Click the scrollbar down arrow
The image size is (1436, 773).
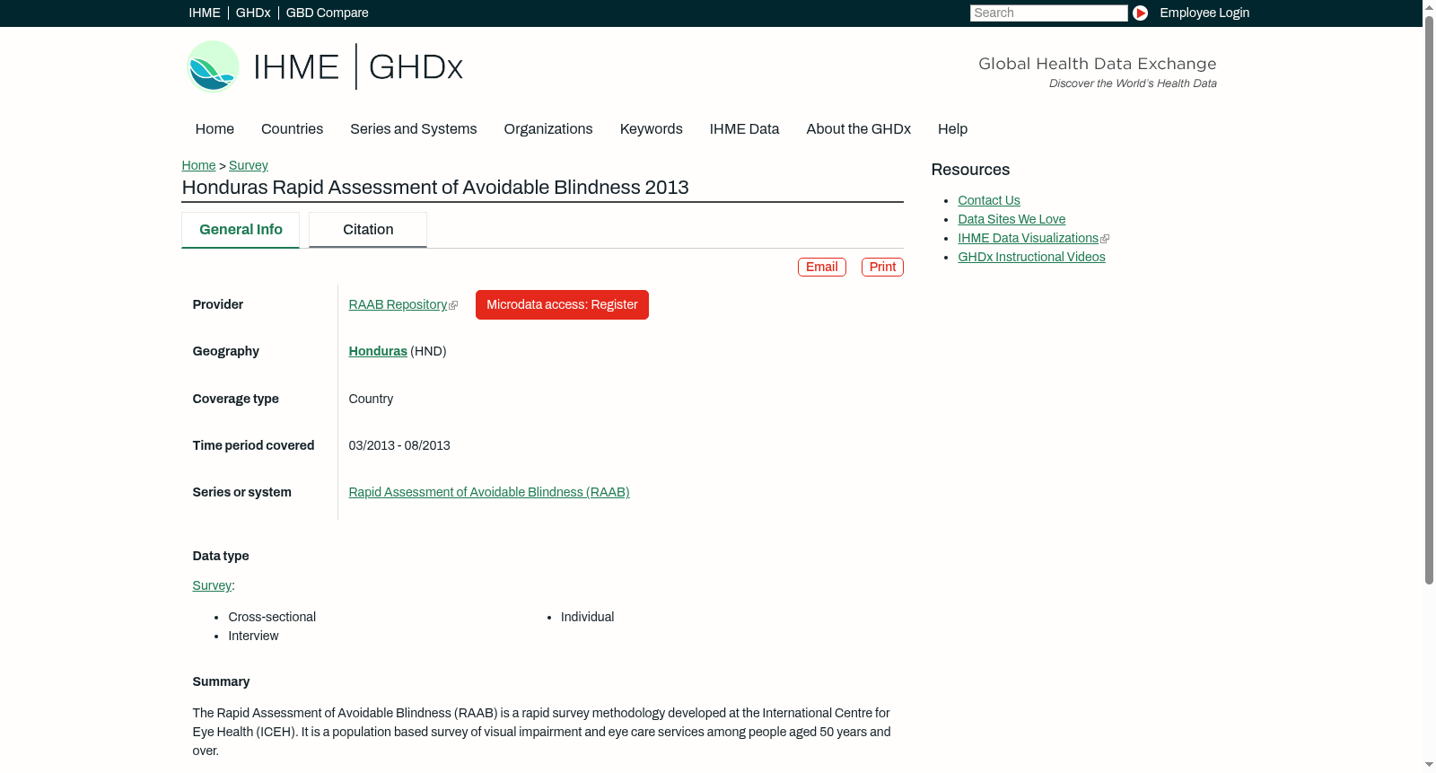pos(1429,766)
